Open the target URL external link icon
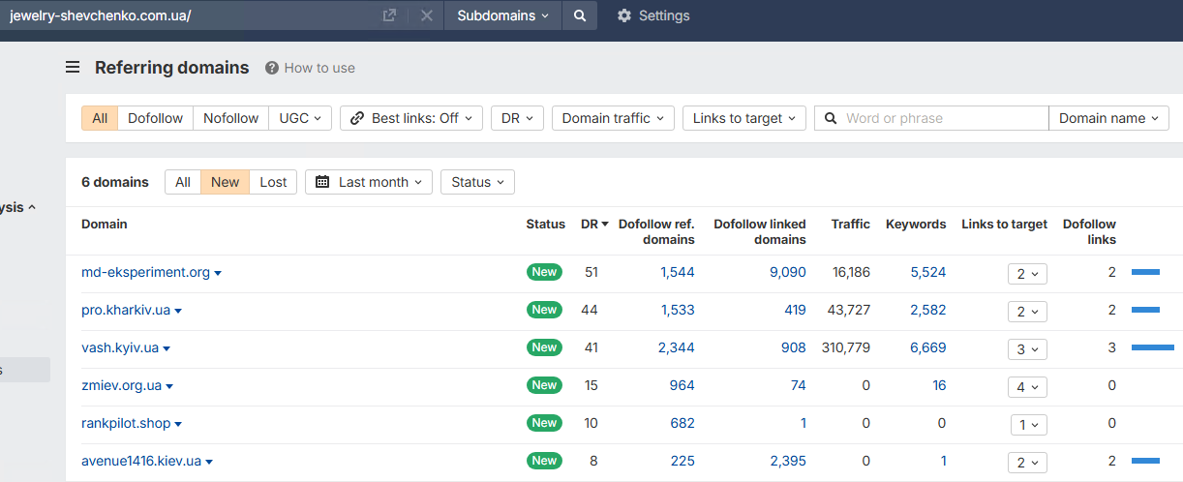This screenshot has width=1183, height=482. (x=389, y=15)
